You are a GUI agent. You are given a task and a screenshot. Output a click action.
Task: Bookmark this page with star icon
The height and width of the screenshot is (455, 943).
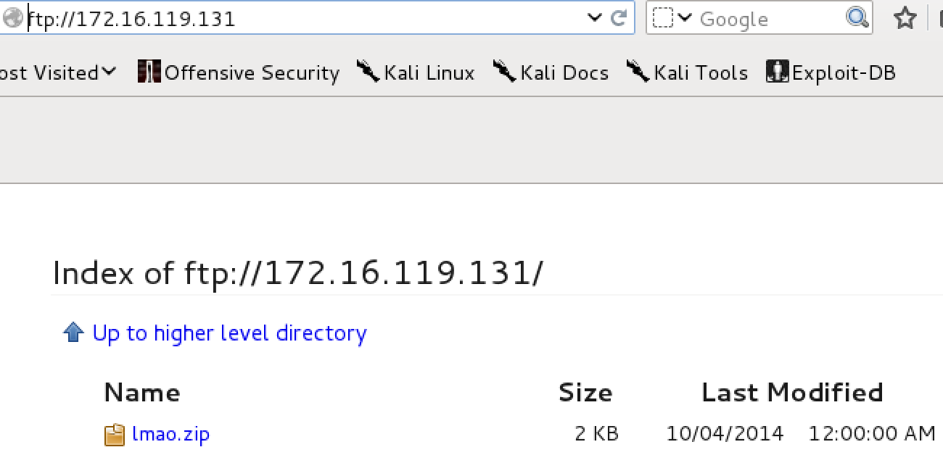pos(905,18)
